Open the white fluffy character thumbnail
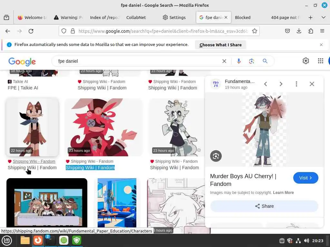 (177, 127)
